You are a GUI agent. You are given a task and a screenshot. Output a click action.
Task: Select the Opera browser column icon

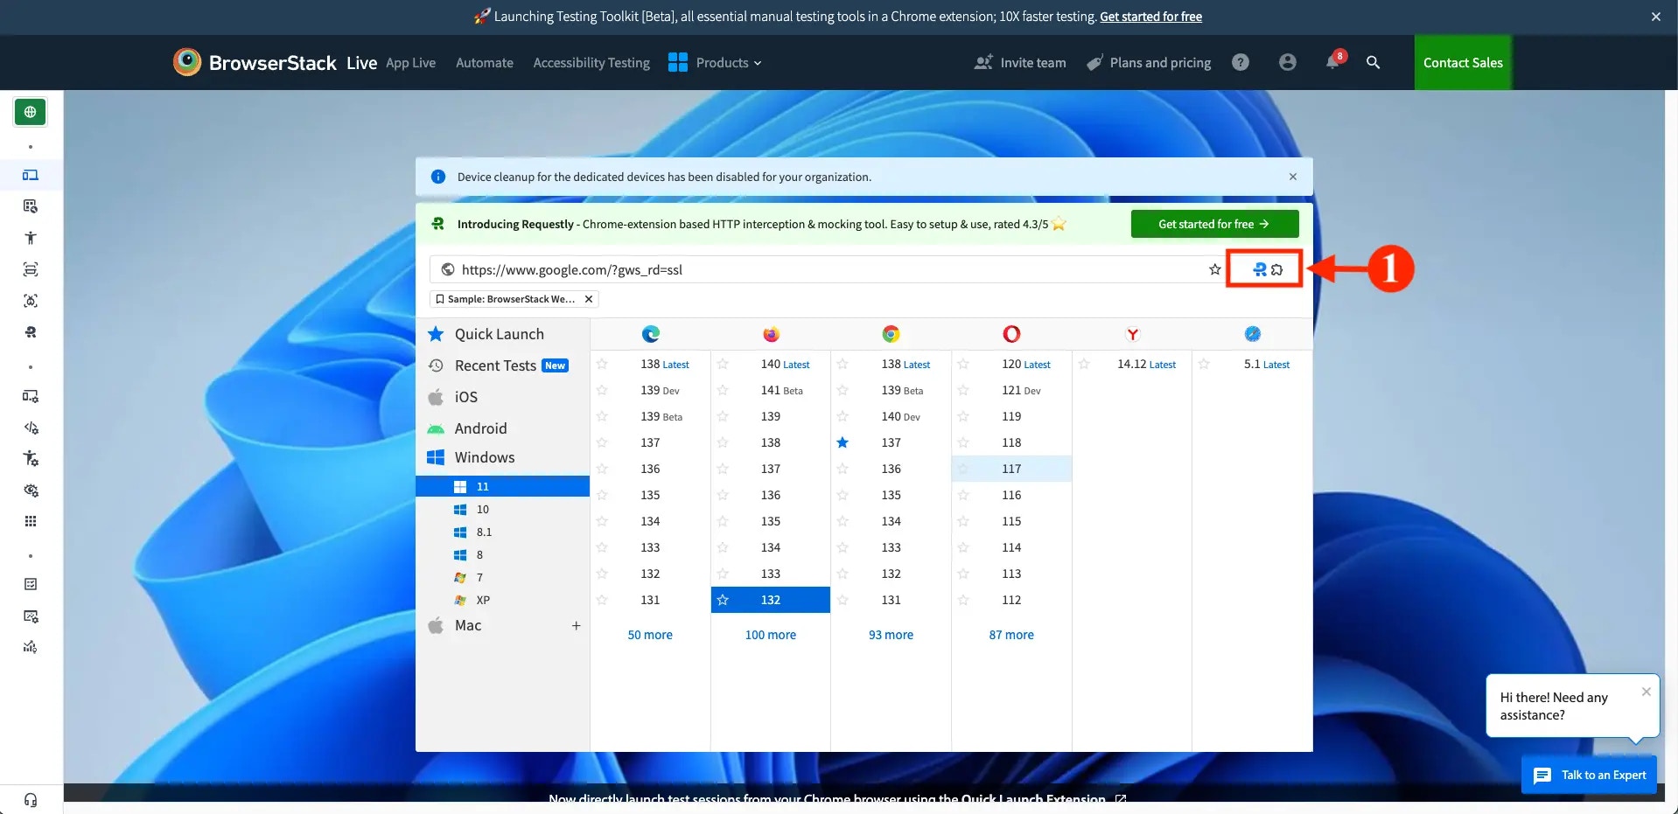pos(1011,334)
